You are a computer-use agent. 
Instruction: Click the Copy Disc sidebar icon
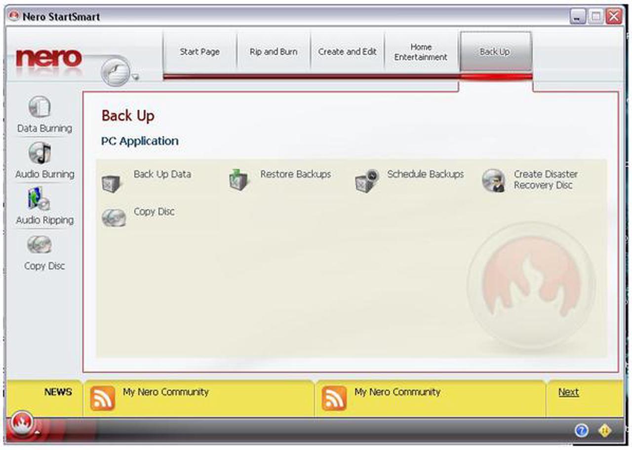pos(39,245)
